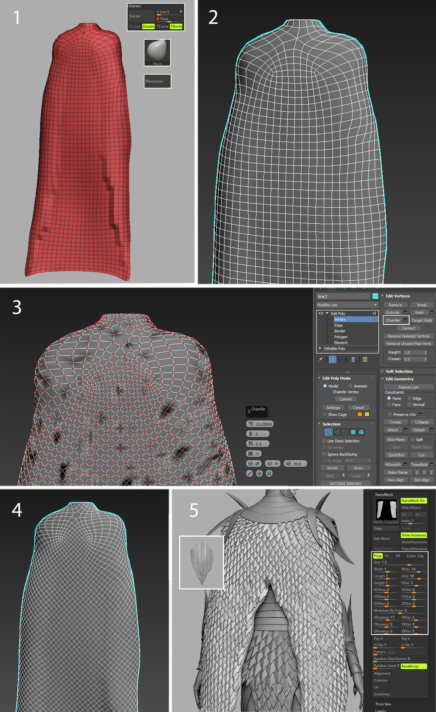Click chamfer open toggle icon in caddy

tap(254, 454)
